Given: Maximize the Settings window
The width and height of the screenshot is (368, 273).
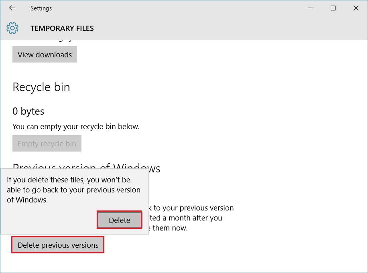Looking at the screenshot, I should [x=333, y=8].
